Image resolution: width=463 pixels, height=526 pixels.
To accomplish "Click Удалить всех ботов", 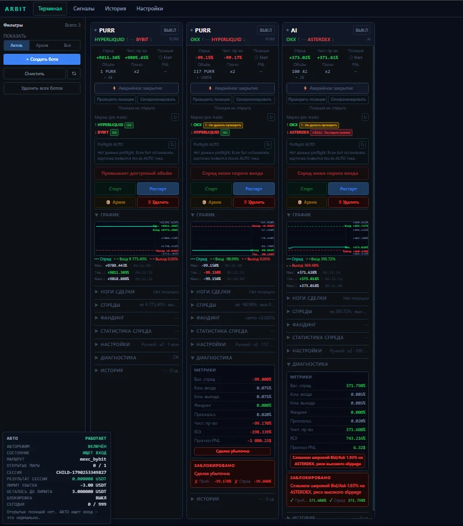I will click(42, 88).
